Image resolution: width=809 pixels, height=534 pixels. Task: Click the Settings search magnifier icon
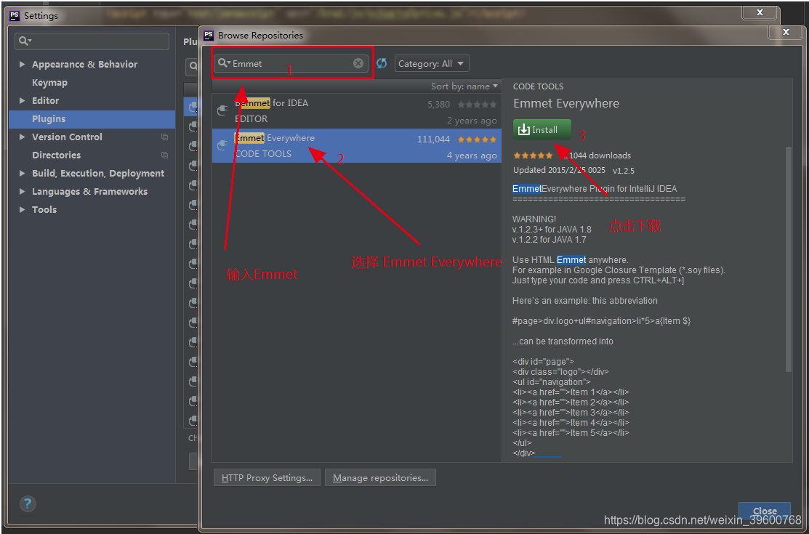(24, 41)
